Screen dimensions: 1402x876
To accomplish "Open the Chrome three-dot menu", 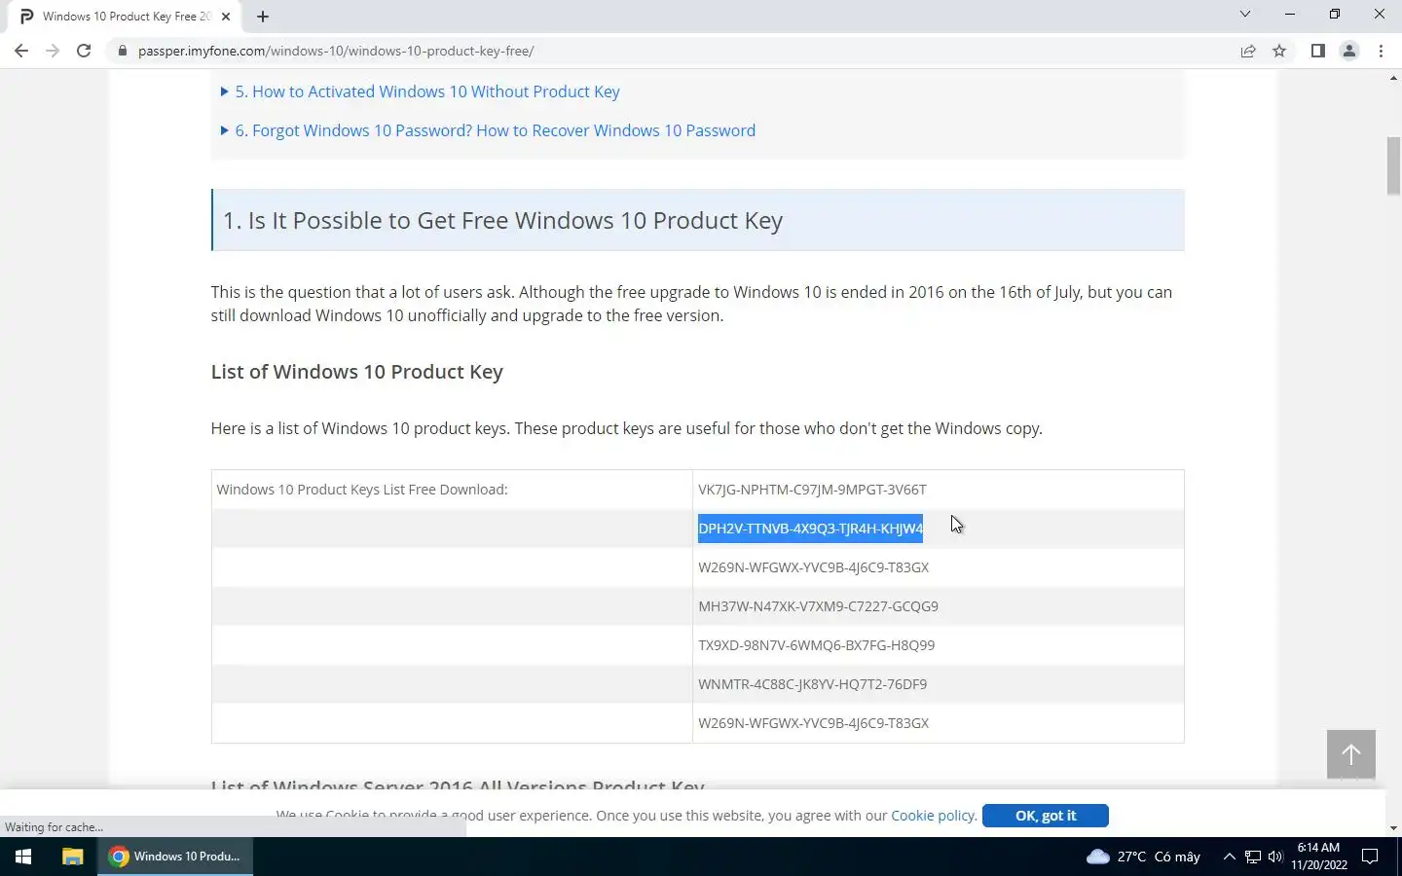I will 1381,51.
